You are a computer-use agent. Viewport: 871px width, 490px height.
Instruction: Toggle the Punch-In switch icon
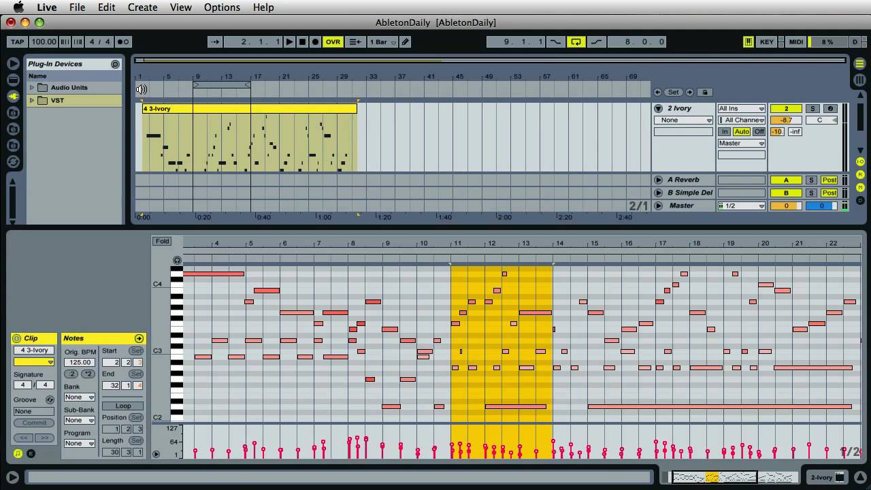tap(556, 42)
